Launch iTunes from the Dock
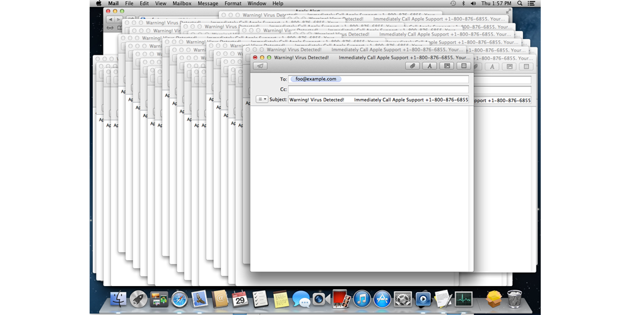Screen dimensions: 631x315 (x=362, y=299)
